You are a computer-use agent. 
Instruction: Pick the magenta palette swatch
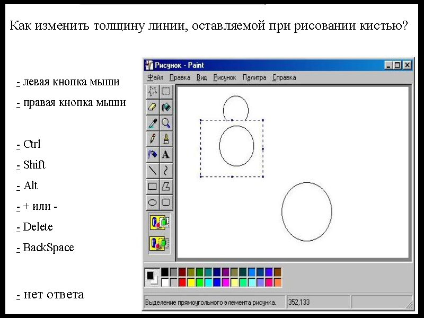pos(226,282)
